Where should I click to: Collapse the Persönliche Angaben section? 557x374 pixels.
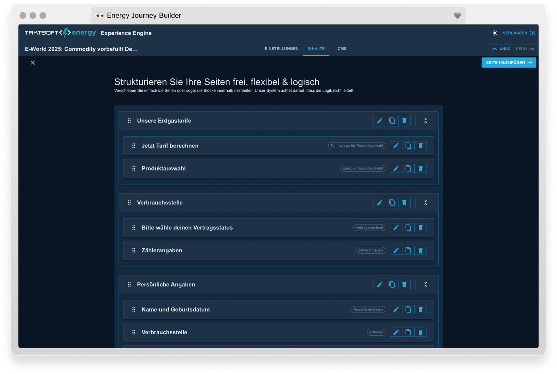click(x=425, y=285)
